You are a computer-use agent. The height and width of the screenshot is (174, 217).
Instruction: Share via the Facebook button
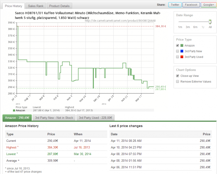(x=191, y=5)
